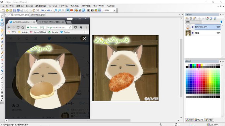This screenshot has width=225, height=126.
Task: Open the Undo history dropdown arrow
Action: coord(45,10)
